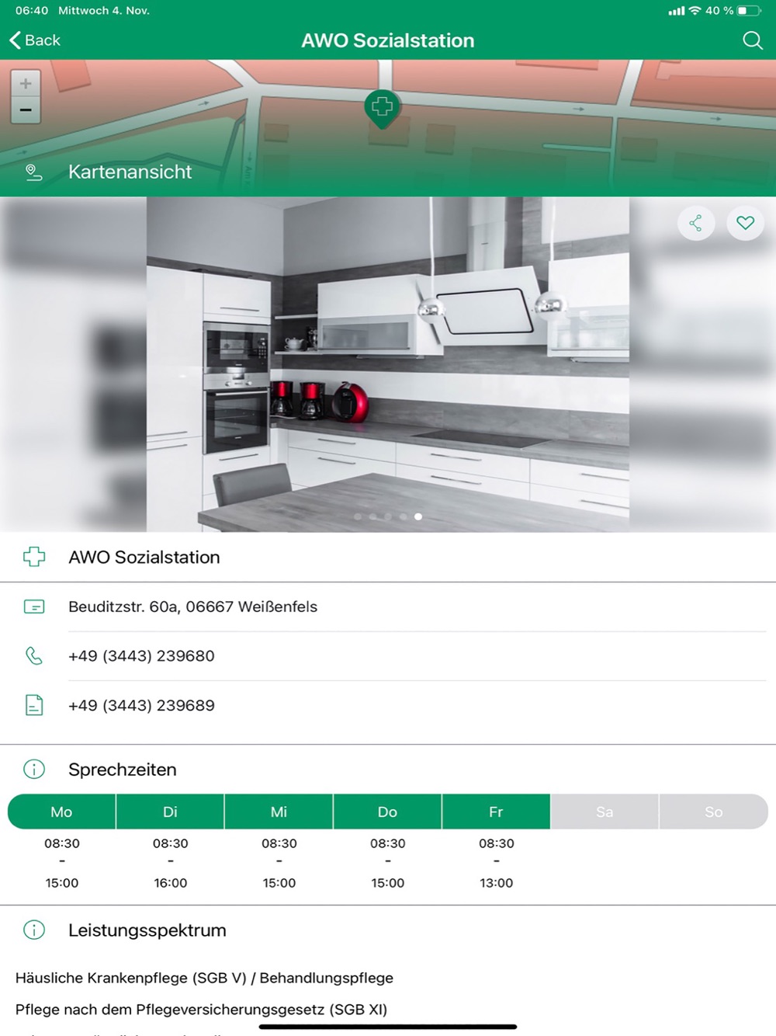Share this facility via share icon

point(695,224)
